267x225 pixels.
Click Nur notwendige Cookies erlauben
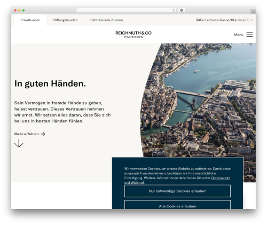click(177, 191)
